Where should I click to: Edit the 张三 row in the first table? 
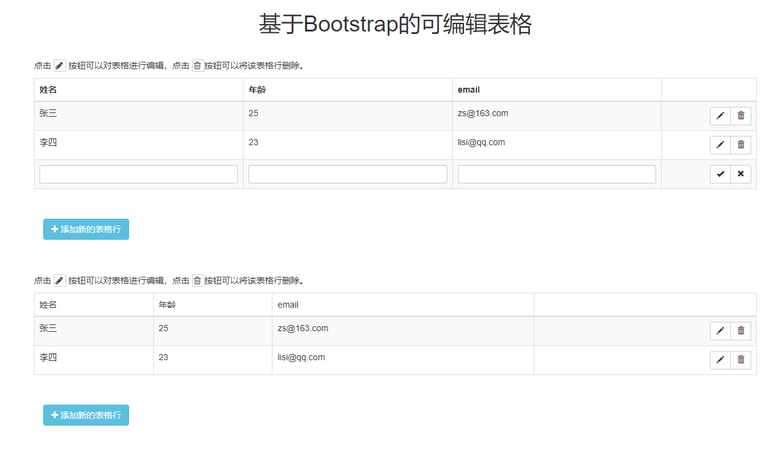[720, 116]
